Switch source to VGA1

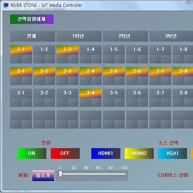coord(172,153)
